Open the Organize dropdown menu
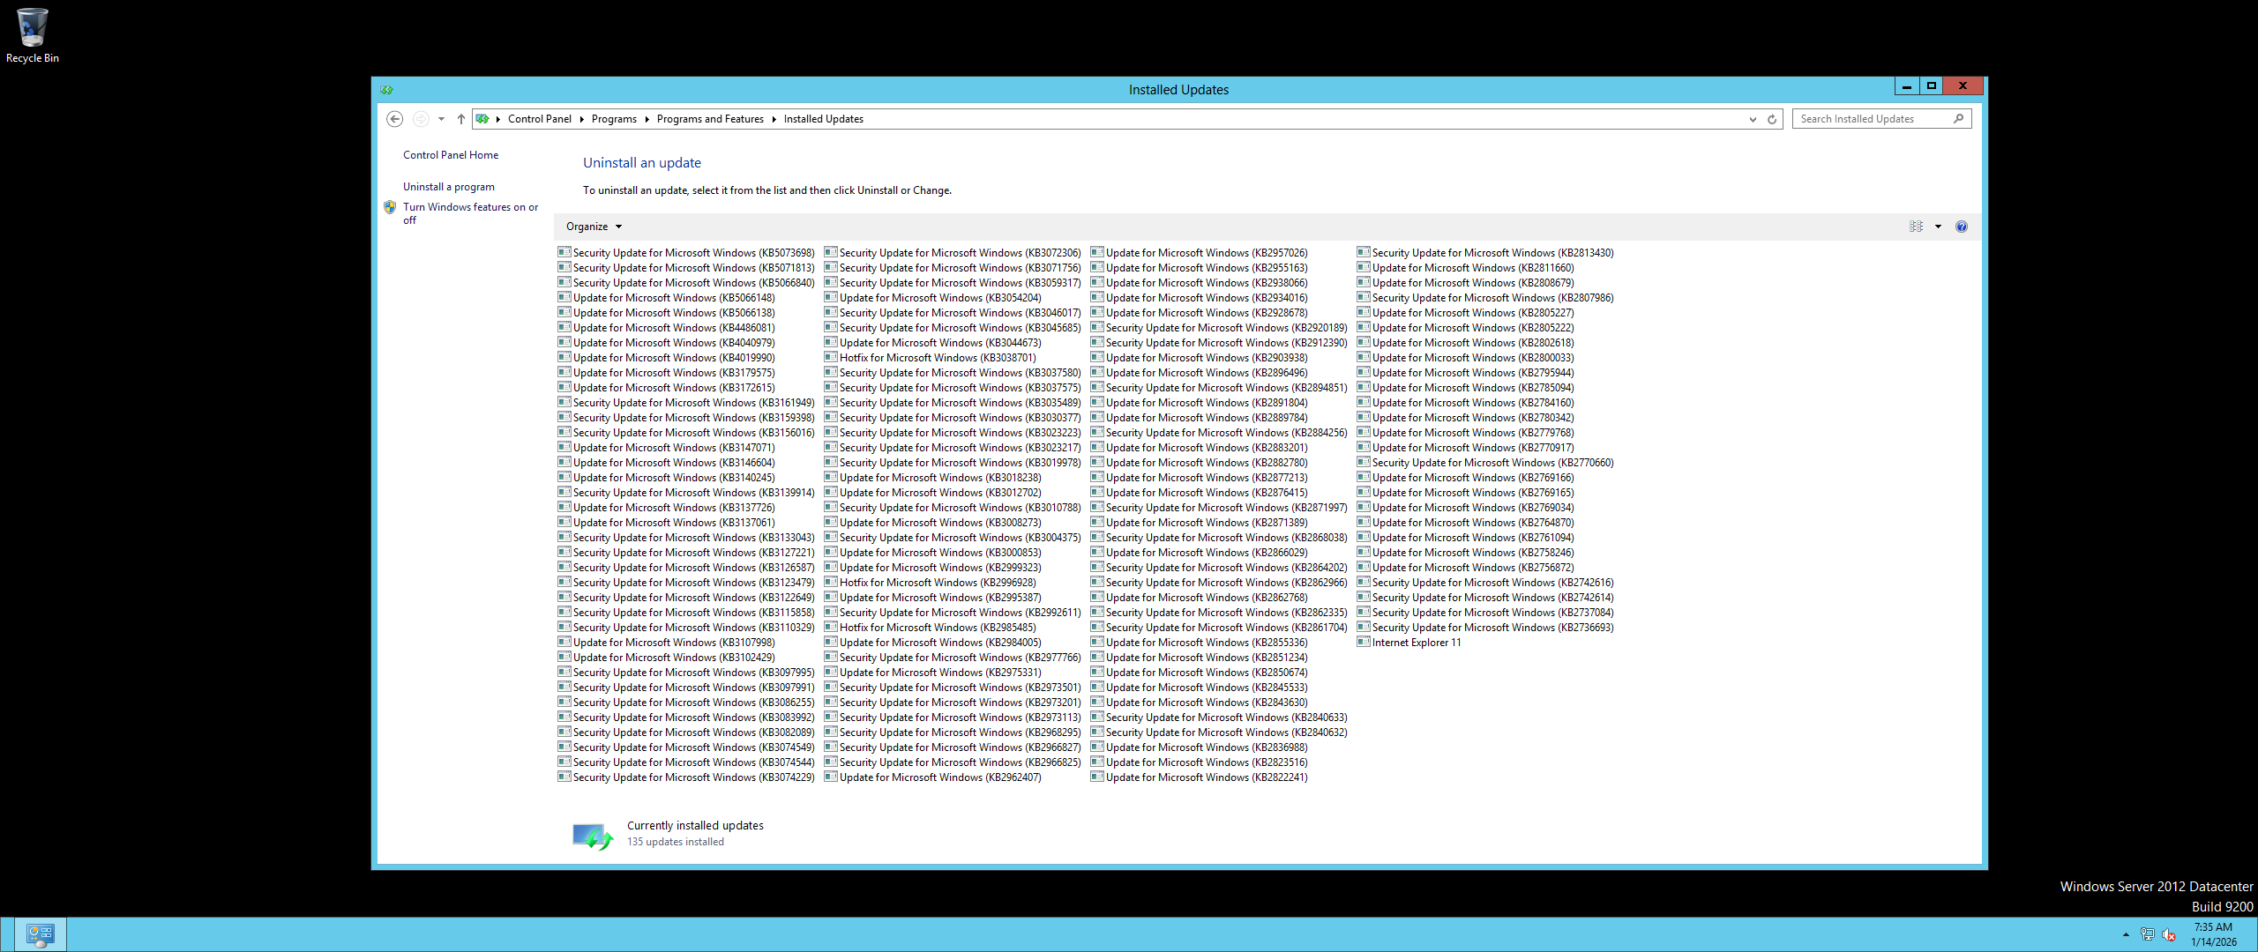Screen dimensions: 2258x952 pyautogui.click(x=594, y=227)
